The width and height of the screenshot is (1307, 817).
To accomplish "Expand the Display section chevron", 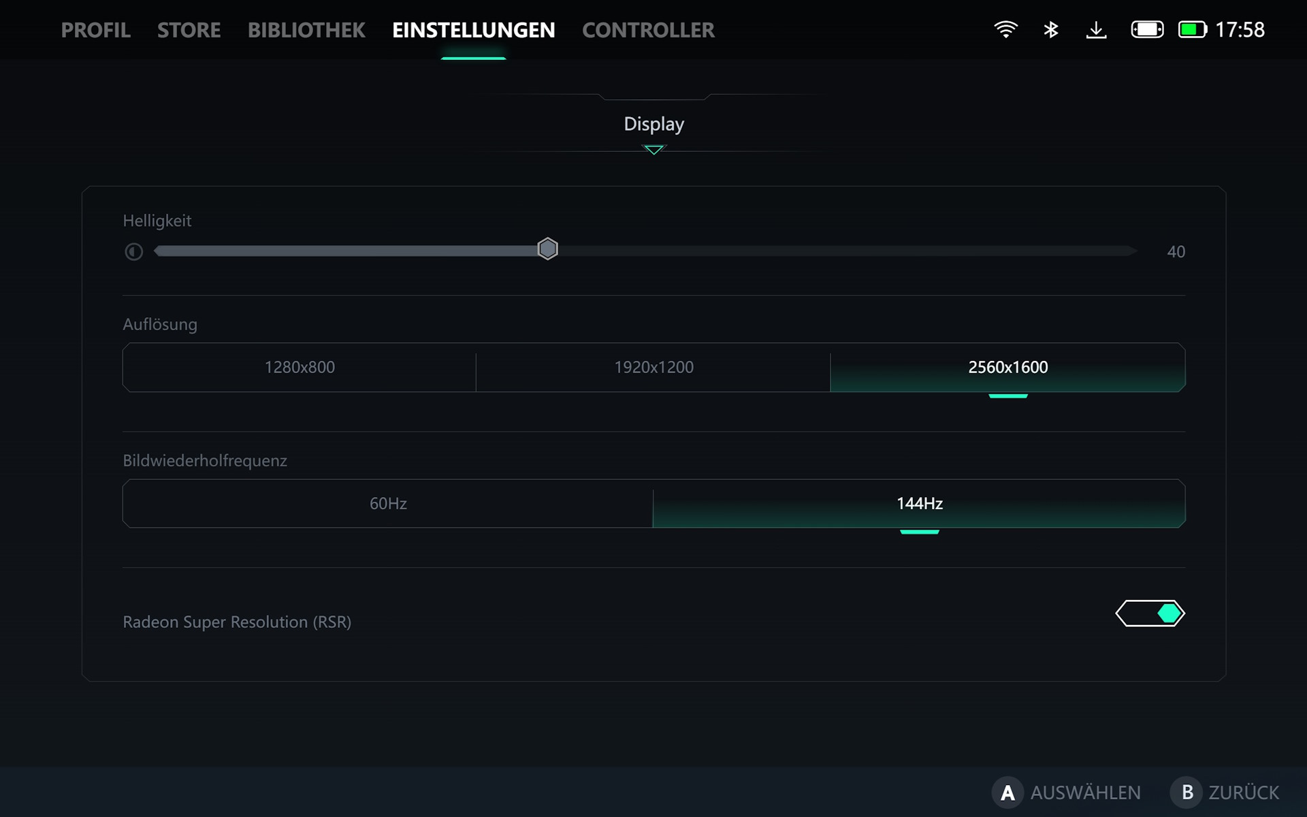I will point(653,150).
